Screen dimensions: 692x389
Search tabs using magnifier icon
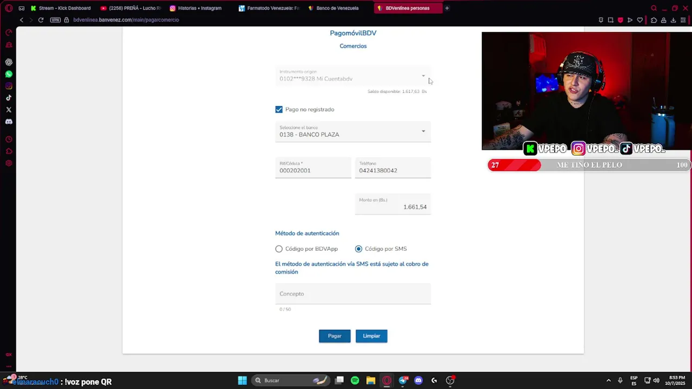[x=654, y=8]
